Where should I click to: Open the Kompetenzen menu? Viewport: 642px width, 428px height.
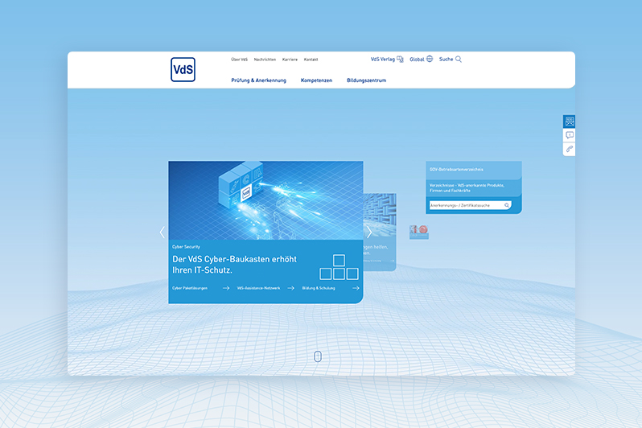click(316, 80)
